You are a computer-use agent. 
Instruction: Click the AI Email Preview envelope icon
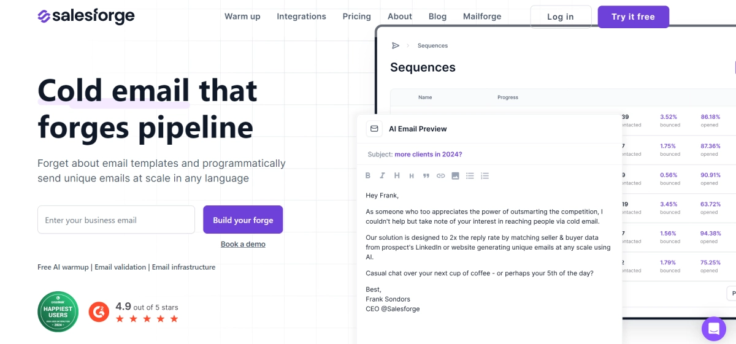[374, 129]
